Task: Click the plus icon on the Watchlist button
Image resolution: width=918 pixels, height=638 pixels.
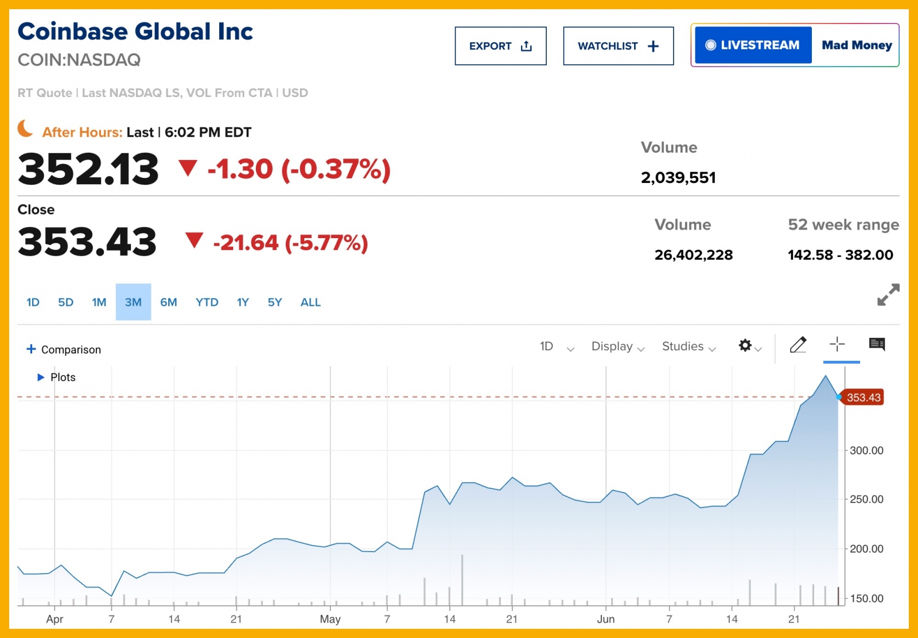Action: click(653, 46)
